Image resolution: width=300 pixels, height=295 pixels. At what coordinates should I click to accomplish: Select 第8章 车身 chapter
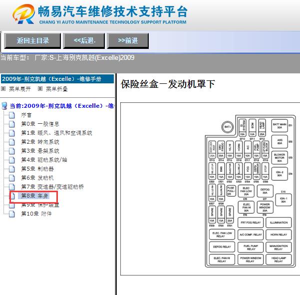coord(34,196)
